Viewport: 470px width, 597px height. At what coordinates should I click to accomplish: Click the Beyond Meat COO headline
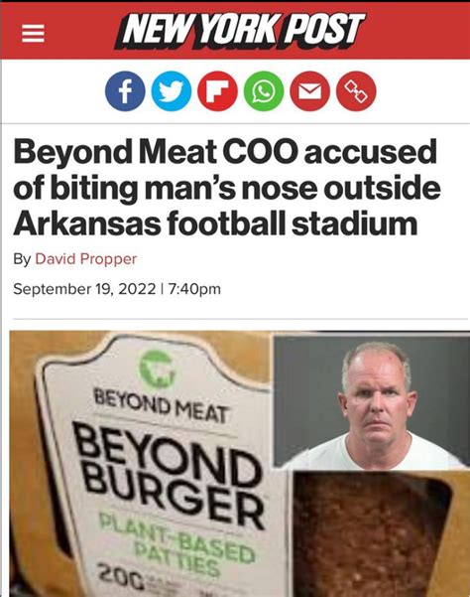pos(227,187)
